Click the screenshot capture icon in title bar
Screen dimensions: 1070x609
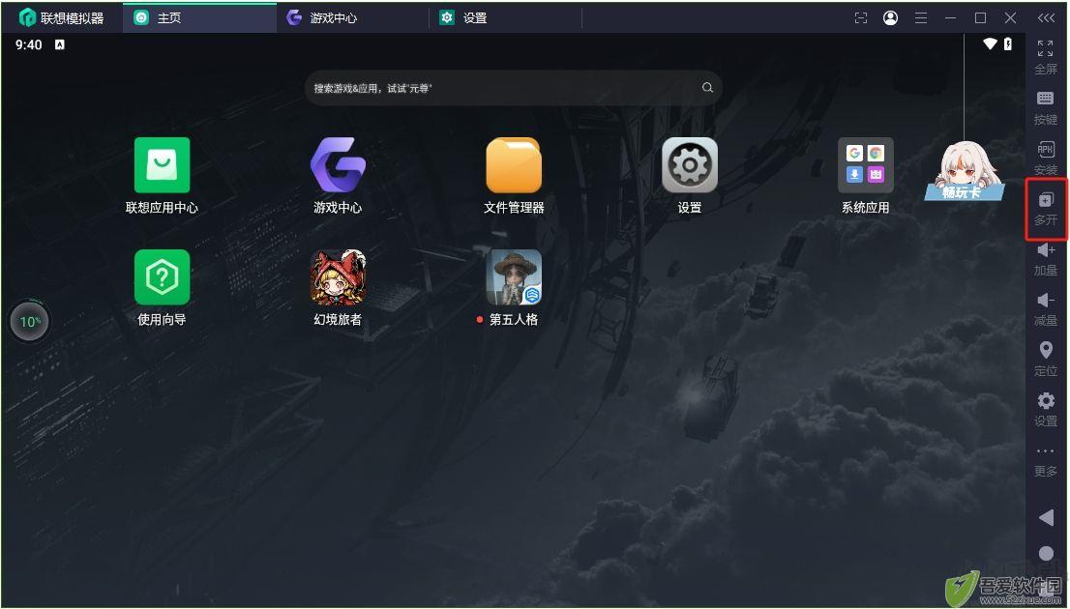pyautogui.click(x=861, y=18)
